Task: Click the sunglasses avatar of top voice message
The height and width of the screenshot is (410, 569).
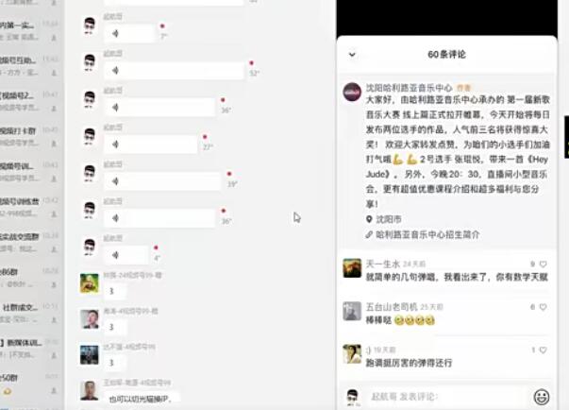Action: pyautogui.click(x=90, y=26)
